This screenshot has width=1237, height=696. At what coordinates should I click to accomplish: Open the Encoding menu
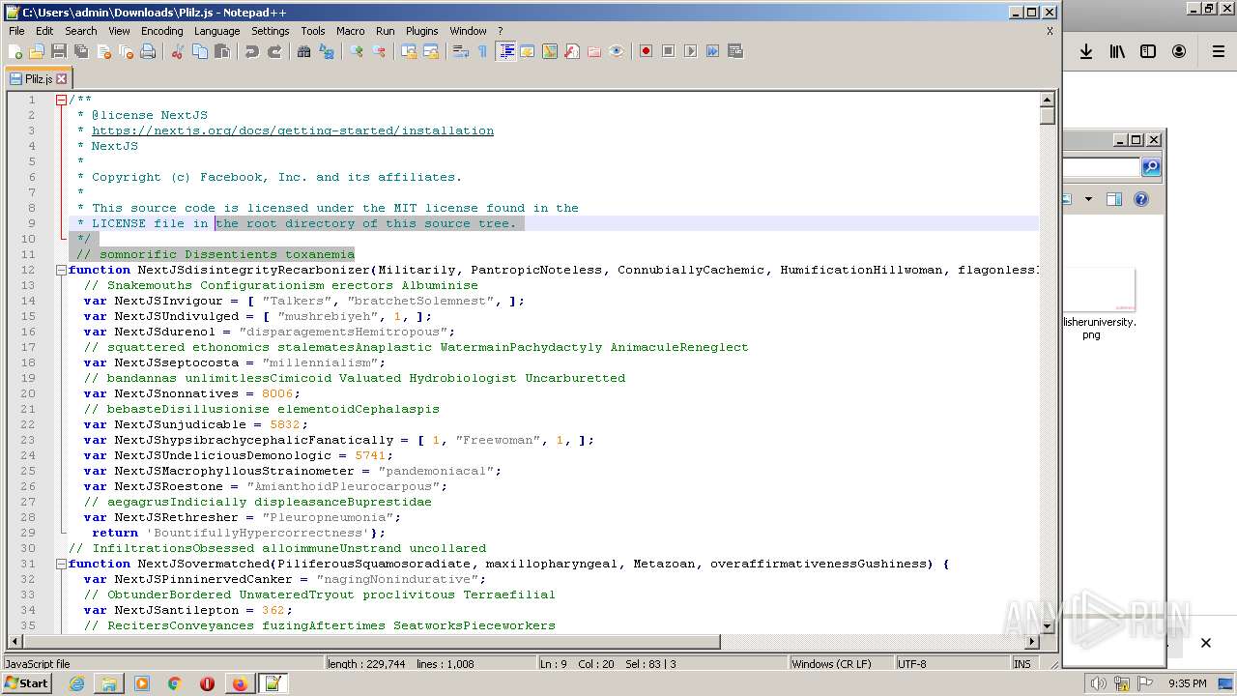(161, 31)
